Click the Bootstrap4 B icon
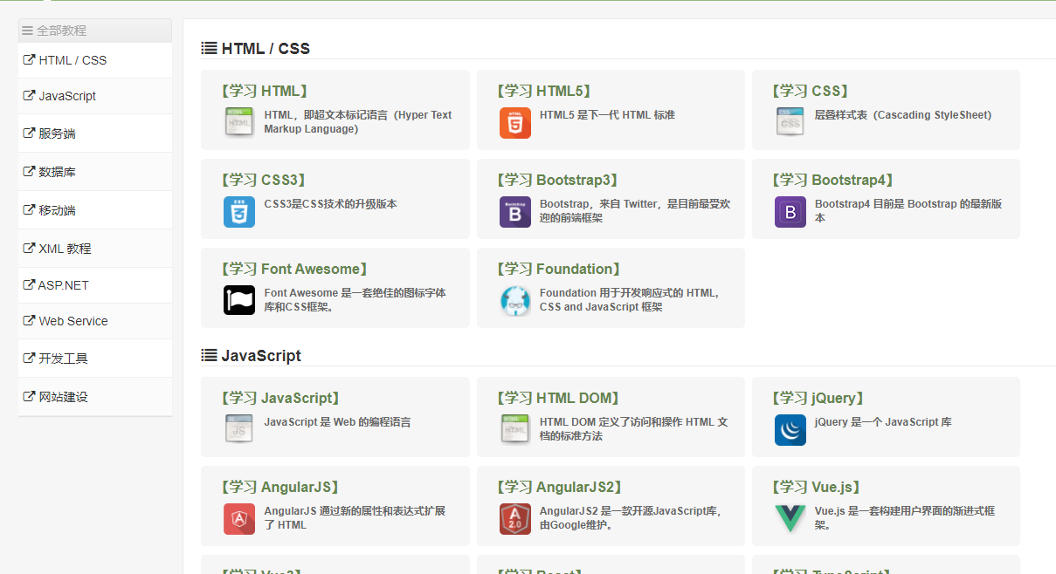 pyautogui.click(x=790, y=211)
